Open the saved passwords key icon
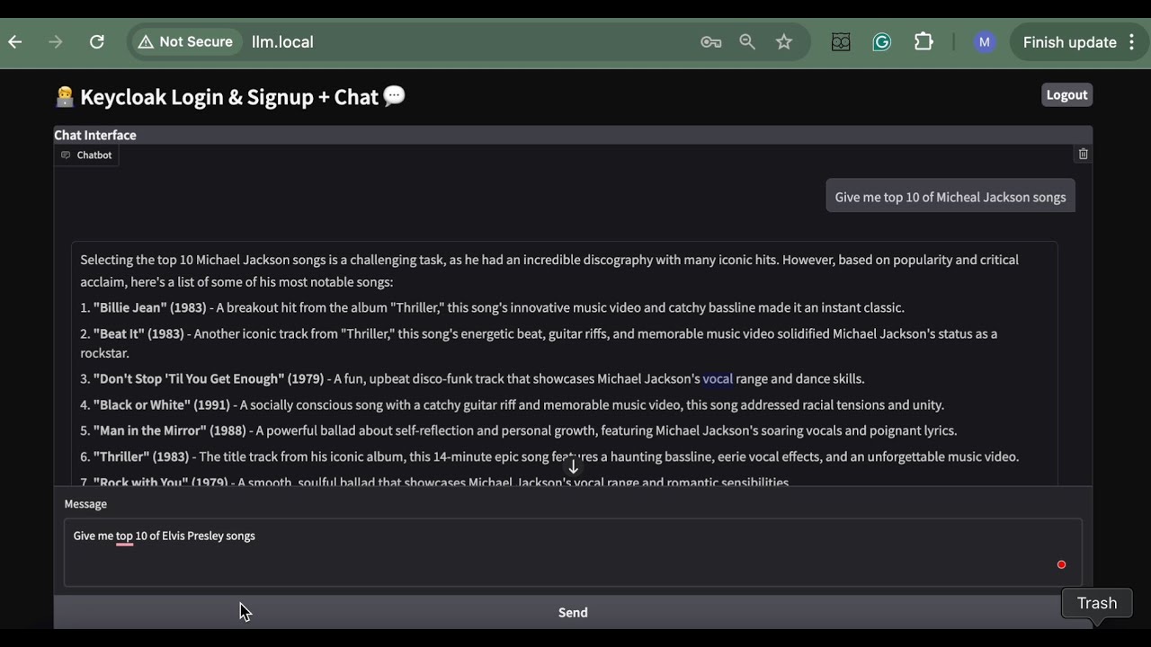This screenshot has height=647, width=1151. 711,42
